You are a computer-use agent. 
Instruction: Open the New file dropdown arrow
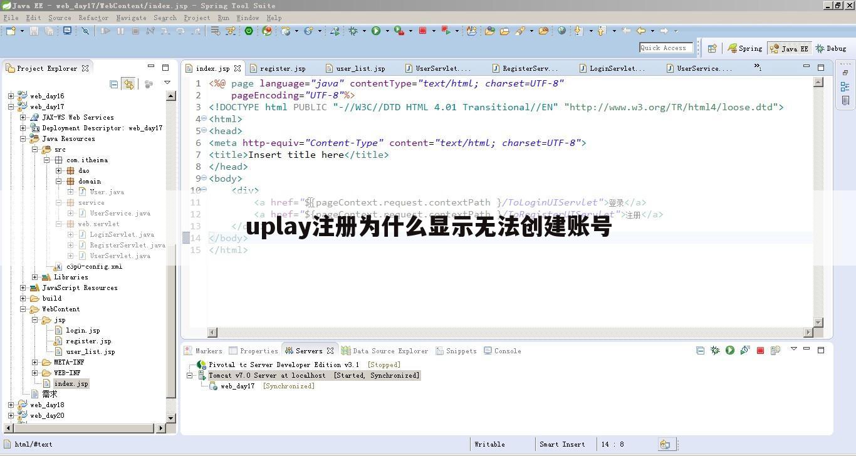tap(22, 31)
